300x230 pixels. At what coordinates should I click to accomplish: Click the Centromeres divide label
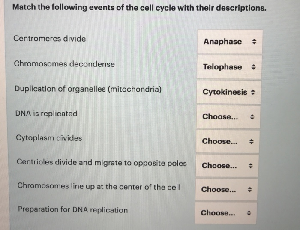[x=50, y=39]
